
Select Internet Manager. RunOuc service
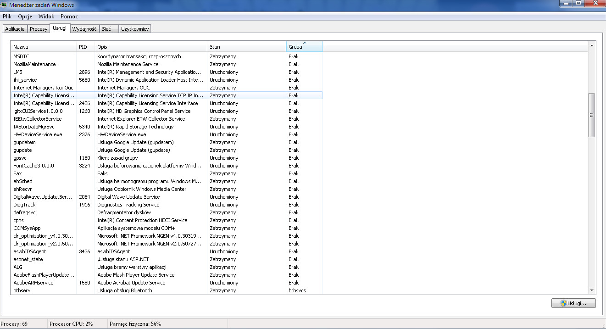pyautogui.click(x=167, y=88)
